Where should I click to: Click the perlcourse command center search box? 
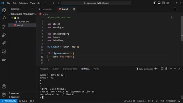[96, 3]
